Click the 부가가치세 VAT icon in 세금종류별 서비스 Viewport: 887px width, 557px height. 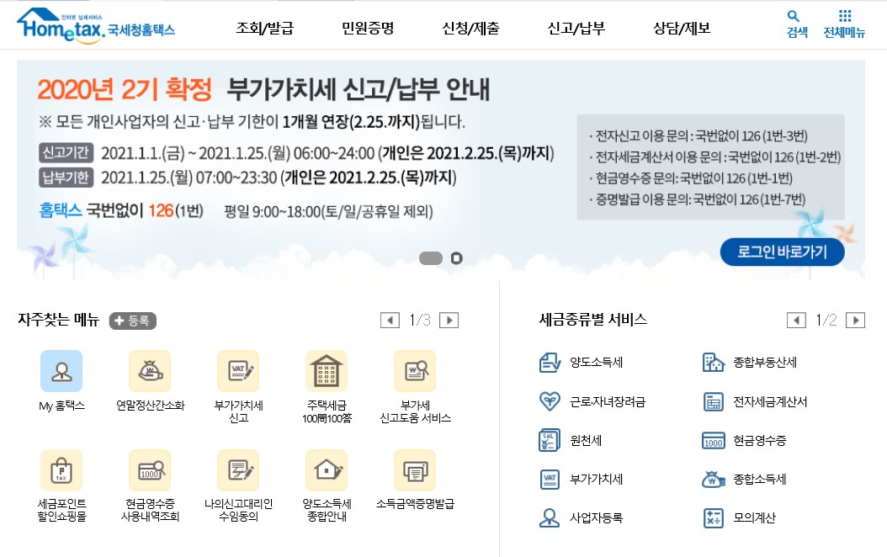[550, 479]
